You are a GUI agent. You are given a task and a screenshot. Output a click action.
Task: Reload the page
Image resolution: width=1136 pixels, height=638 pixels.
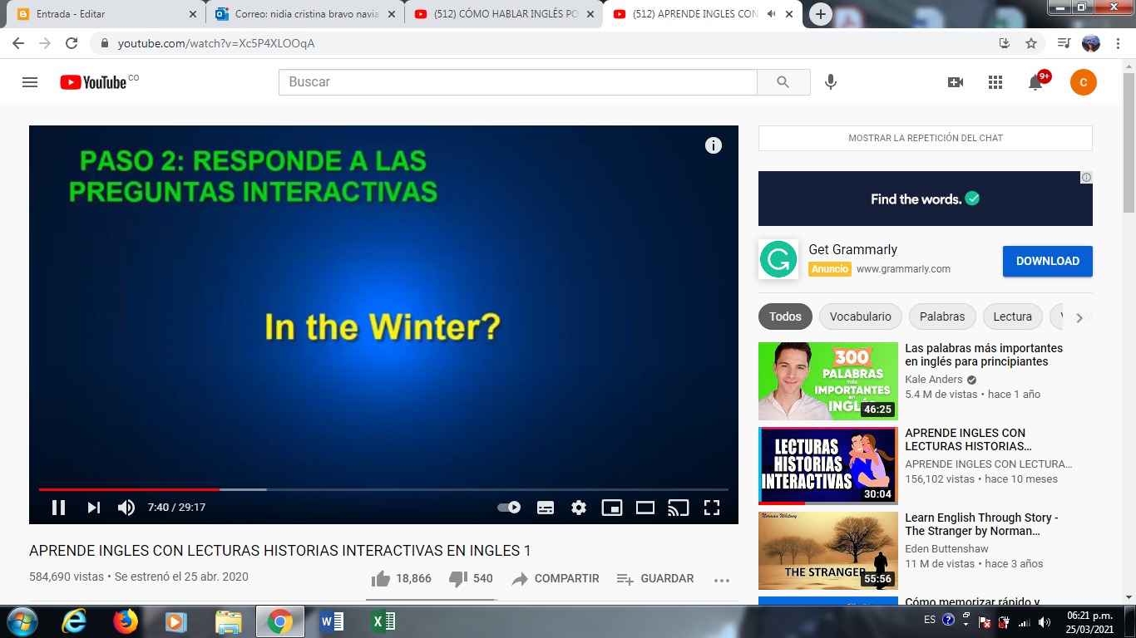coord(72,43)
